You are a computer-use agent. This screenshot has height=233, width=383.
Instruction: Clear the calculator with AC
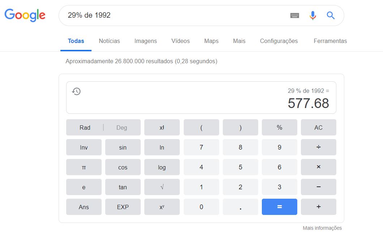click(x=319, y=128)
